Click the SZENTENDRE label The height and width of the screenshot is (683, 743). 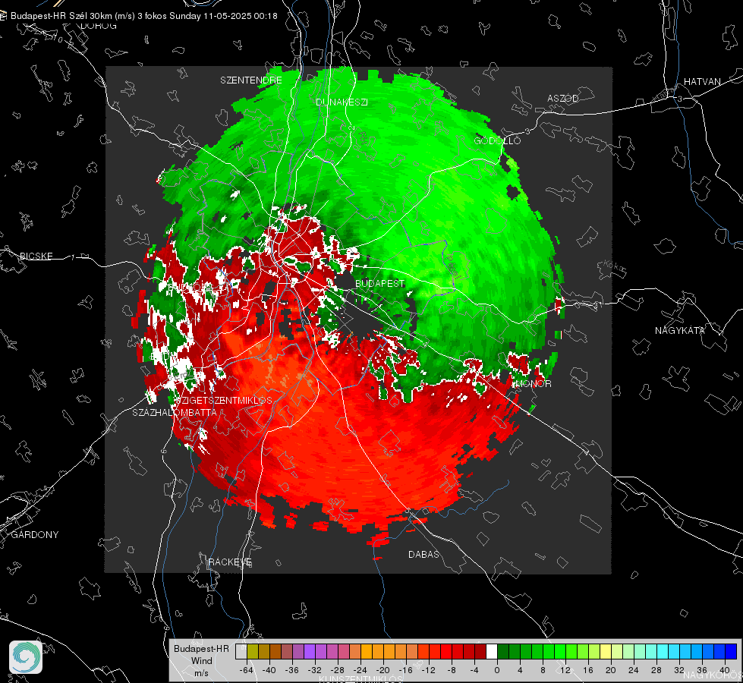pyautogui.click(x=251, y=80)
